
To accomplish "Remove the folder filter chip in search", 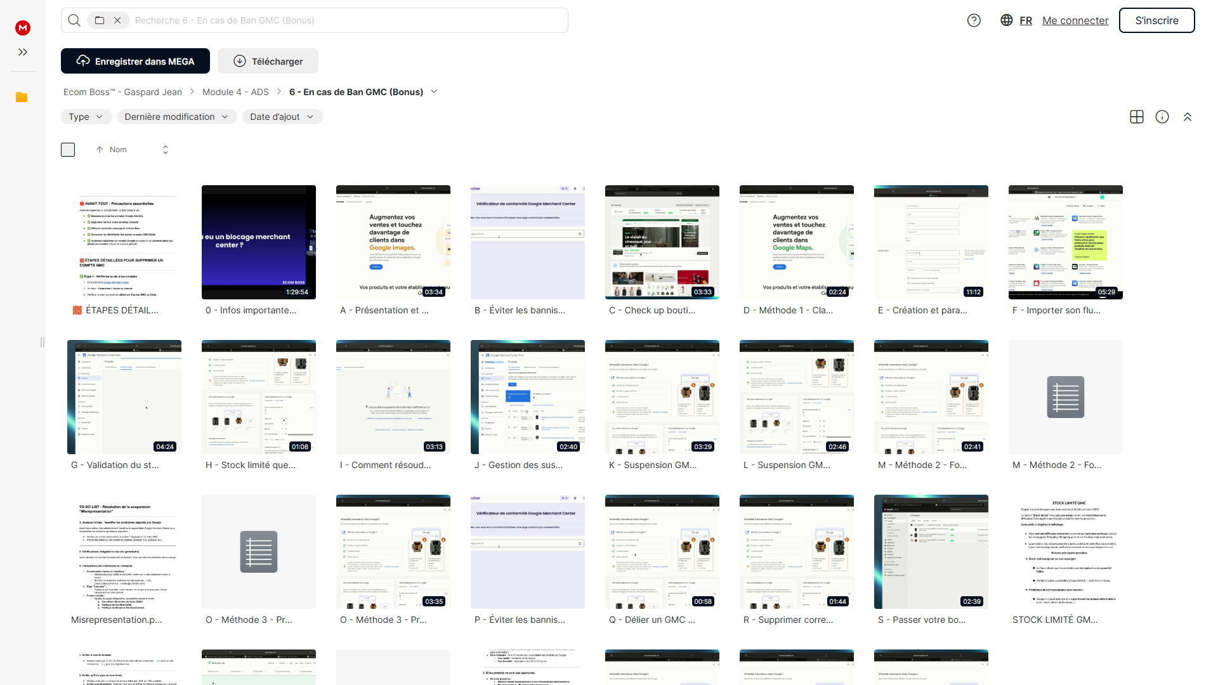I will click(117, 20).
